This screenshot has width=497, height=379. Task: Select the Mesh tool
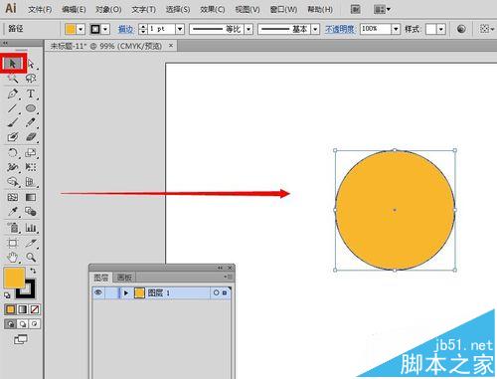(x=13, y=197)
